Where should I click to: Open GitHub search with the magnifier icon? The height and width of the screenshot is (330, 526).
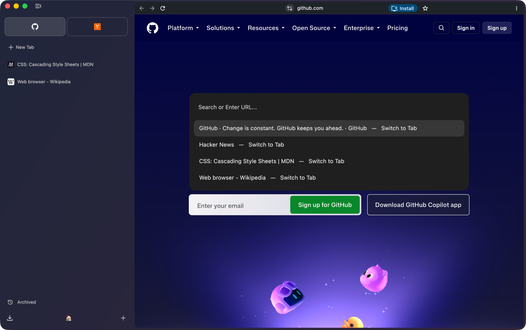click(x=441, y=28)
